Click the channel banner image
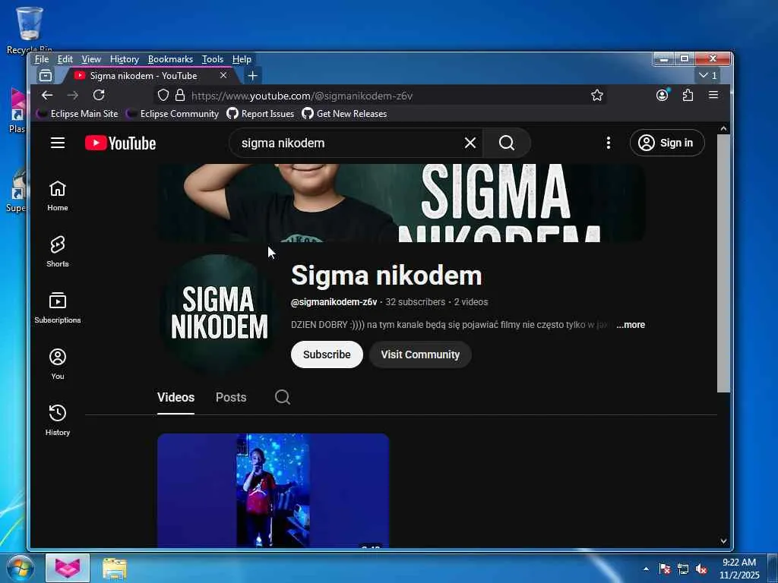The width and height of the screenshot is (778, 583). click(x=401, y=203)
